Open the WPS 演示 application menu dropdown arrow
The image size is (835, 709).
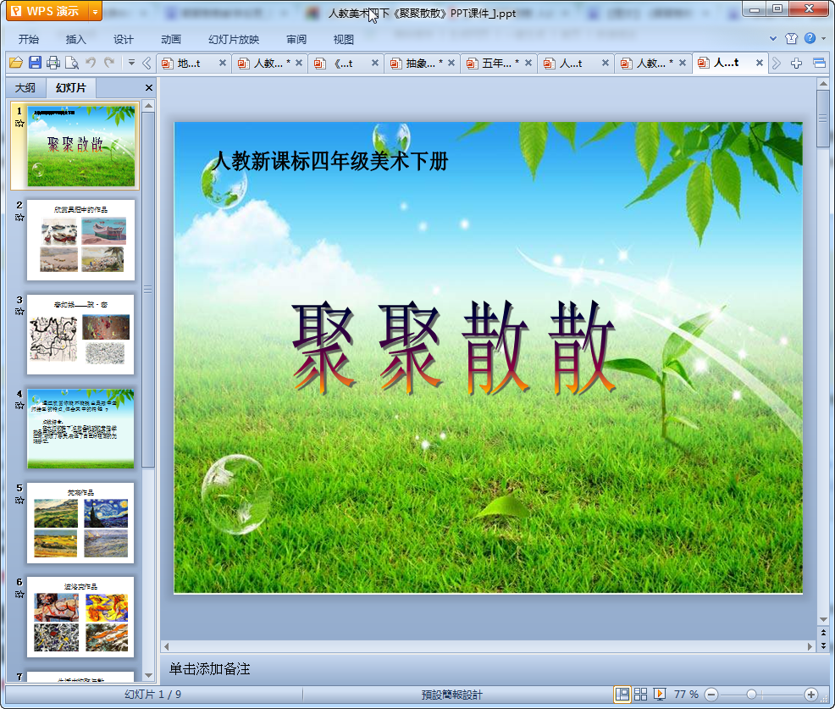tap(95, 11)
